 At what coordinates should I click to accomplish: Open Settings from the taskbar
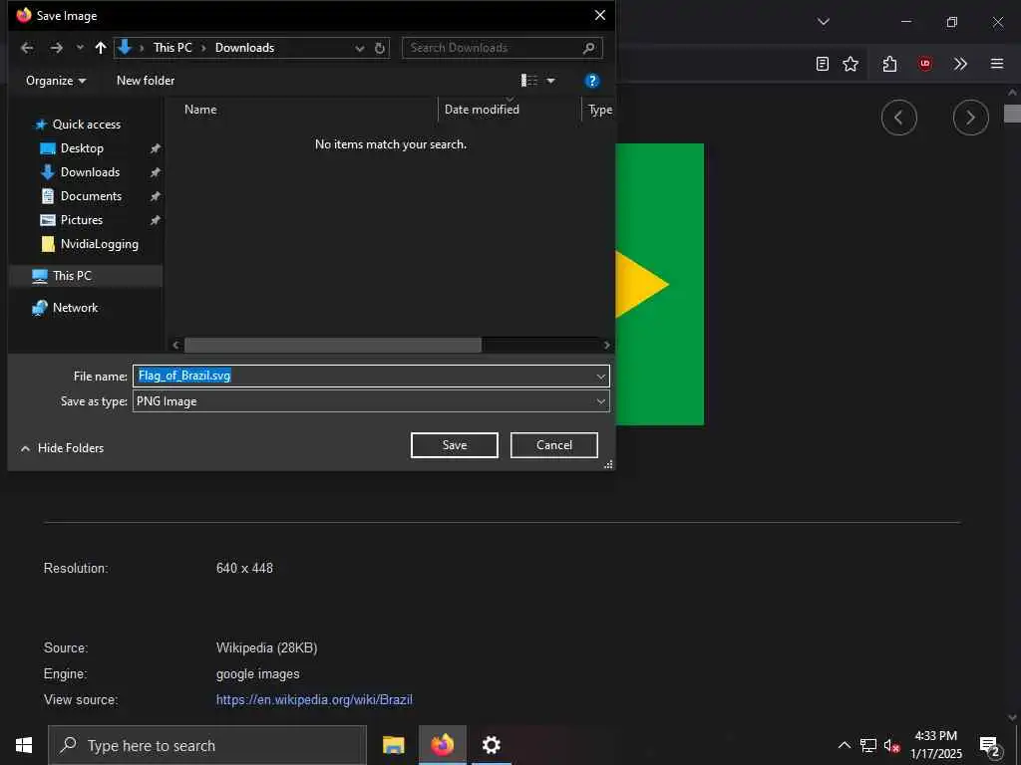[x=491, y=745]
